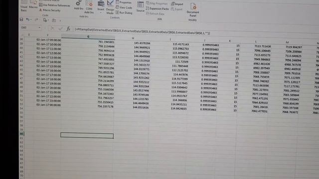The width and height of the screenshot is (319, 179).
Task: Click cell with 02-Jan-17 09:00:00
Action: 49,40
